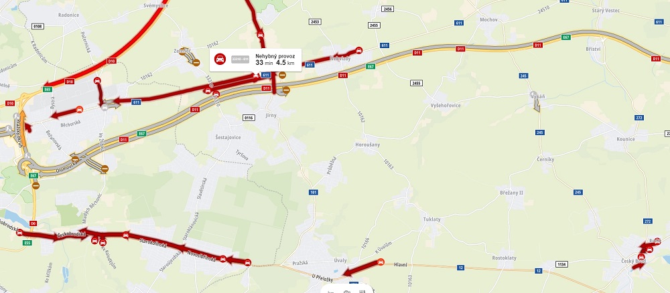670x293 pixels.
Task: Click the 0116 road number badge
Action: [249, 117]
